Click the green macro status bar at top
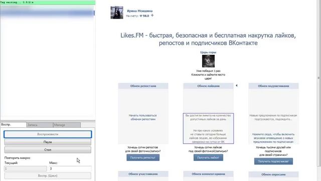The height and width of the screenshot is (181, 321). tap(48, 2)
